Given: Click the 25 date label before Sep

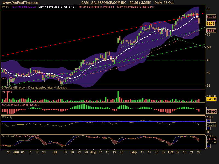Looking at the screenshot, I should click(x=121, y=152).
